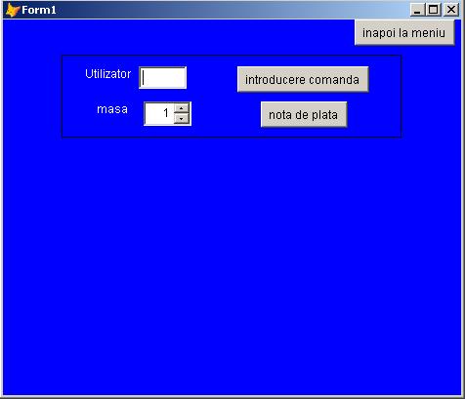Minimize the Form1 window
The height and width of the screenshot is (399, 465).
coord(417,10)
